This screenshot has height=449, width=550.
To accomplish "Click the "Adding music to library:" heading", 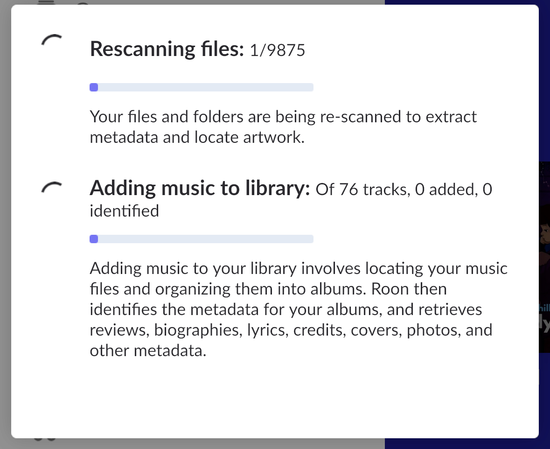I will point(200,188).
